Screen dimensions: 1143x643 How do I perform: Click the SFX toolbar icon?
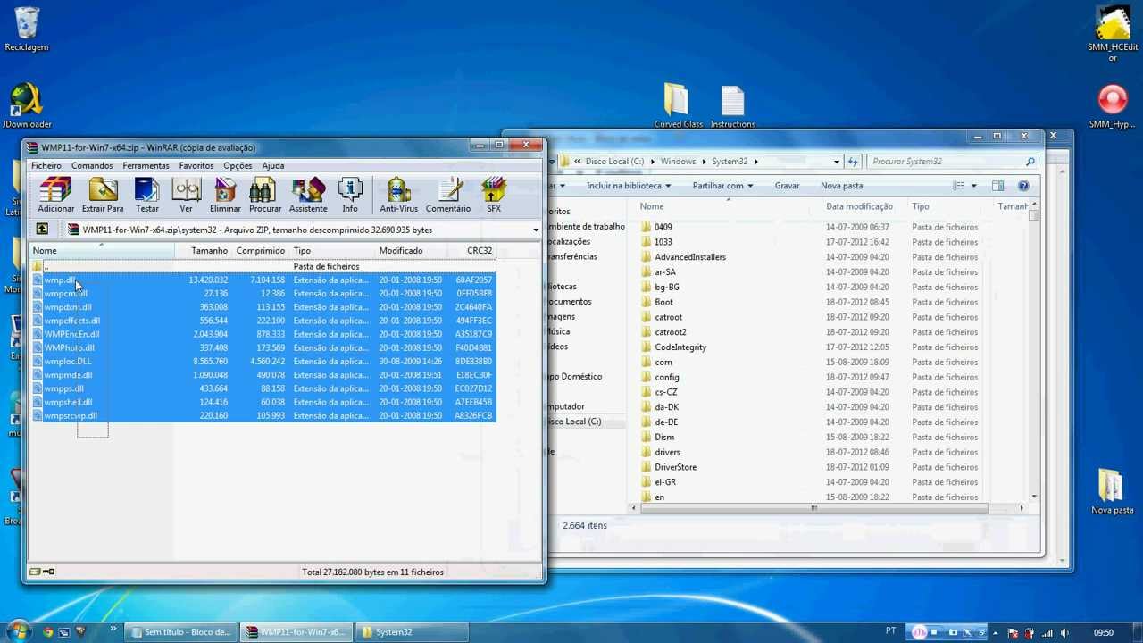click(494, 196)
